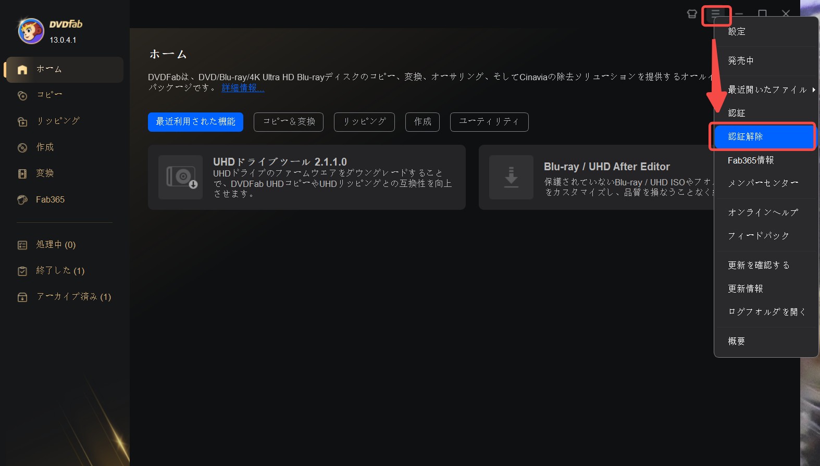Choose 更新を確認する from the menu
820x466 pixels.
[766, 266]
